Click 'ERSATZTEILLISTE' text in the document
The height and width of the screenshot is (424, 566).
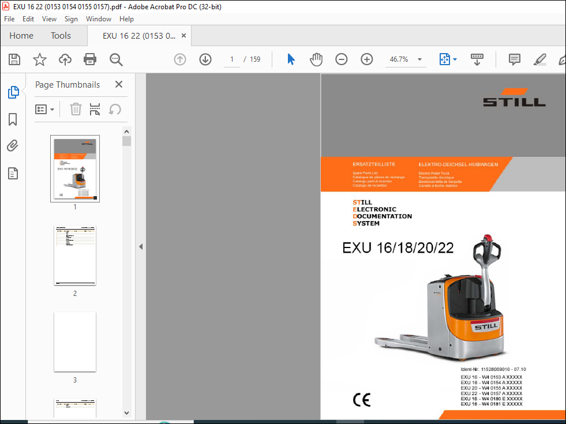(x=374, y=164)
